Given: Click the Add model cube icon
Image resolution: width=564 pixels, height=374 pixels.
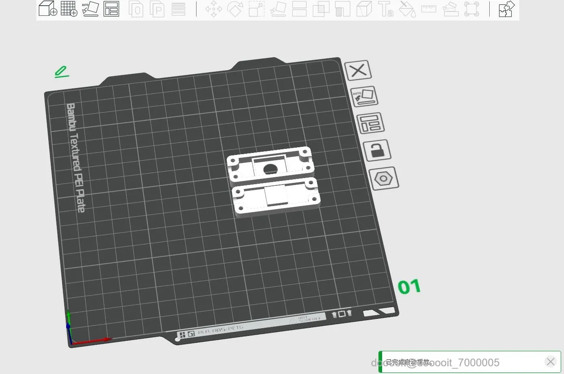Looking at the screenshot, I should 48,9.
